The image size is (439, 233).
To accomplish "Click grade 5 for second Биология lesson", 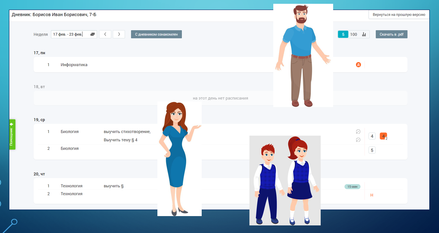I will click(x=372, y=150).
